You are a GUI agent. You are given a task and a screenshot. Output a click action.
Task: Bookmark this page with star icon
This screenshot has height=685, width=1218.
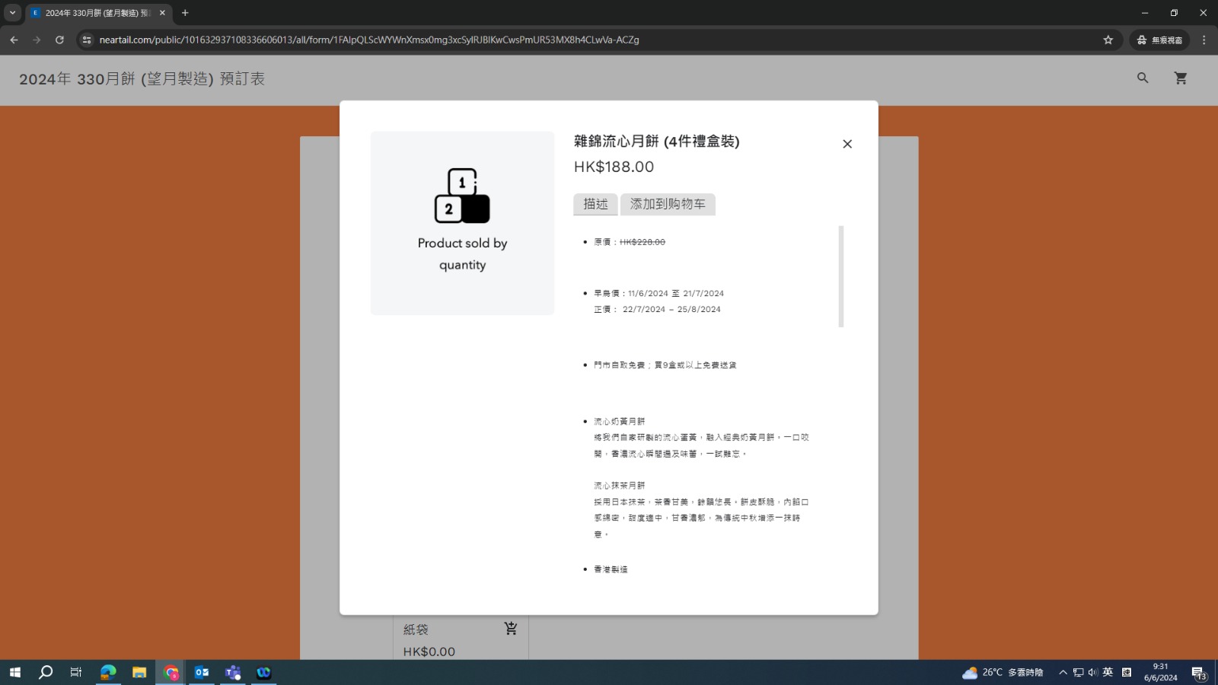point(1108,40)
